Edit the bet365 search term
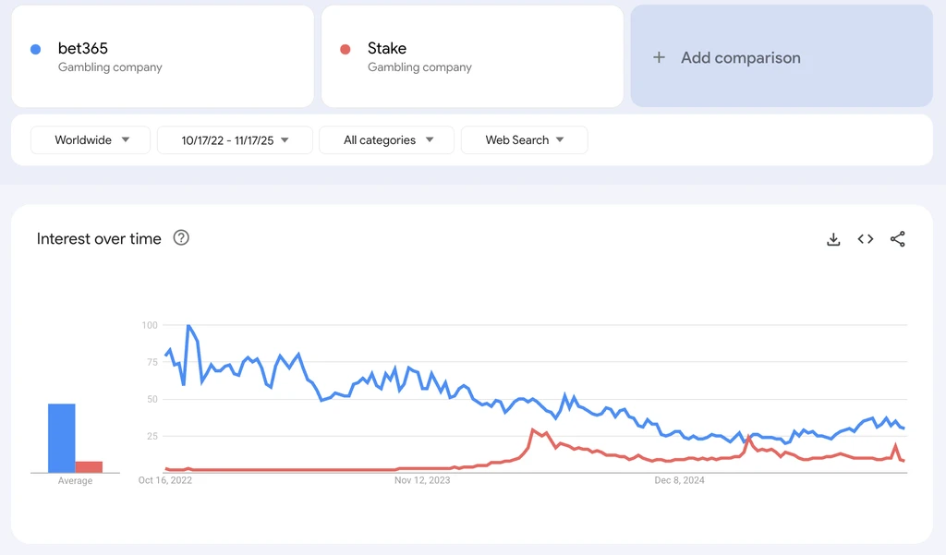The height and width of the screenshot is (555, 946). (x=83, y=48)
